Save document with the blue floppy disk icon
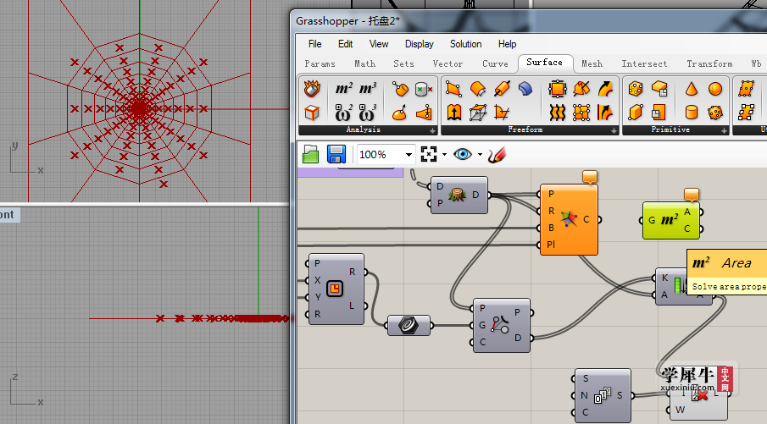767x424 pixels. (x=336, y=154)
